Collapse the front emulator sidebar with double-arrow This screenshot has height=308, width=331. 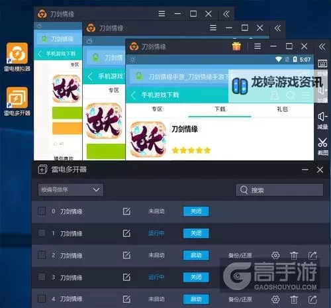tap(322, 46)
